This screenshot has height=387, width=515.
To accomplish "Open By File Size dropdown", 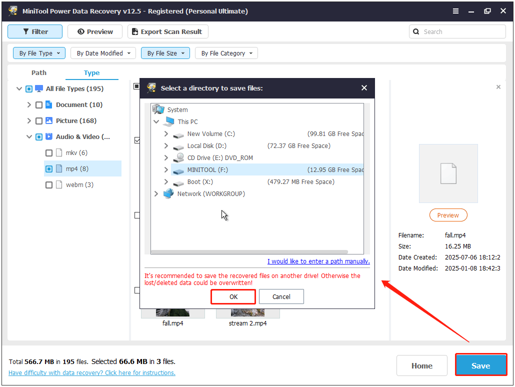I will coord(165,53).
